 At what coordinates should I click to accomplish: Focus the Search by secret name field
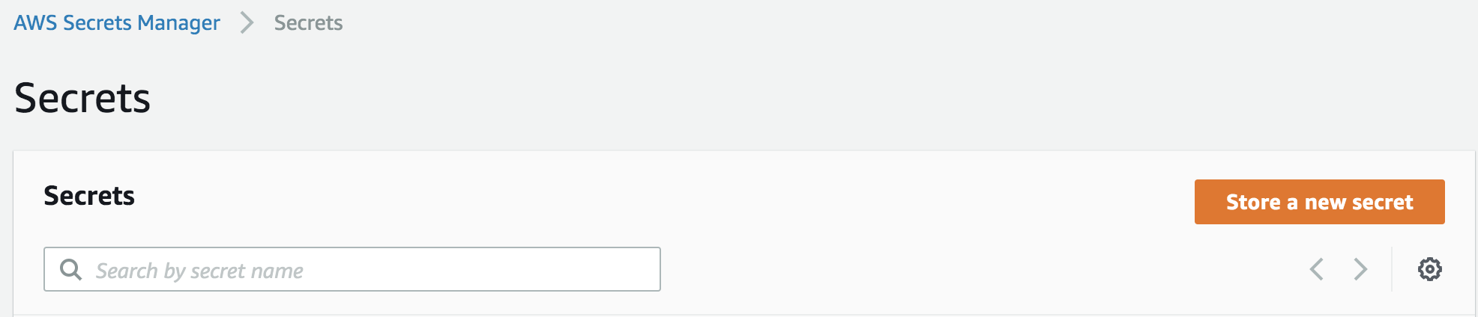352,269
